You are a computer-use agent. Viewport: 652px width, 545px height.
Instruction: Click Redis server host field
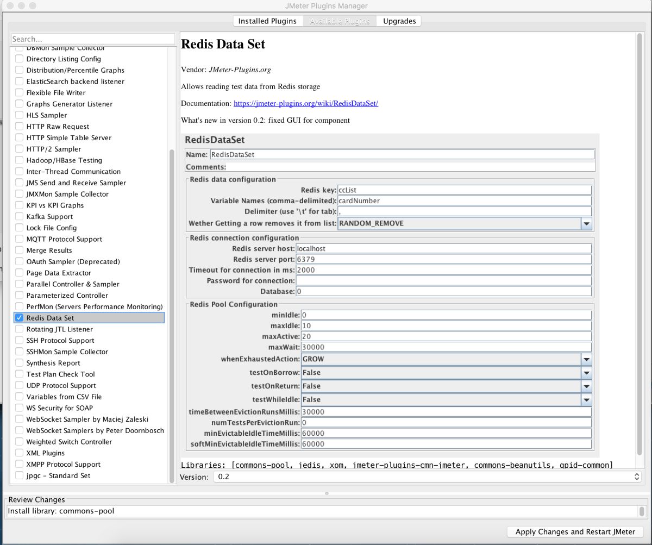pyautogui.click(x=443, y=248)
